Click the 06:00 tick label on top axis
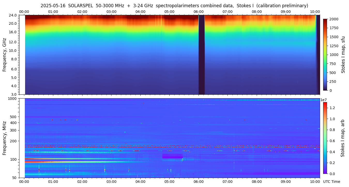This screenshot has width=349, height=187. point(199,12)
